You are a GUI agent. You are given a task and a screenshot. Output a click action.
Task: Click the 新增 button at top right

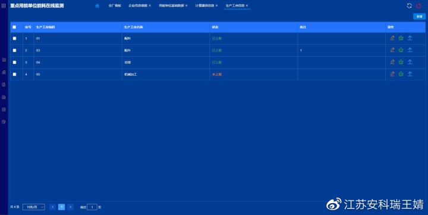pos(419,17)
